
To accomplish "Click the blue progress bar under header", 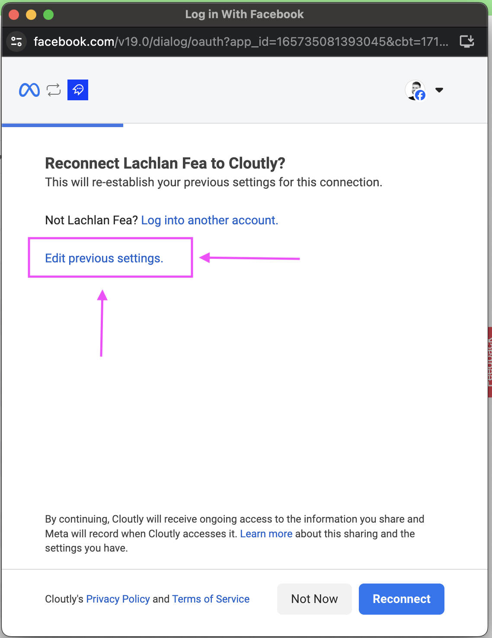I will pyautogui.click(x=63, y=125).
